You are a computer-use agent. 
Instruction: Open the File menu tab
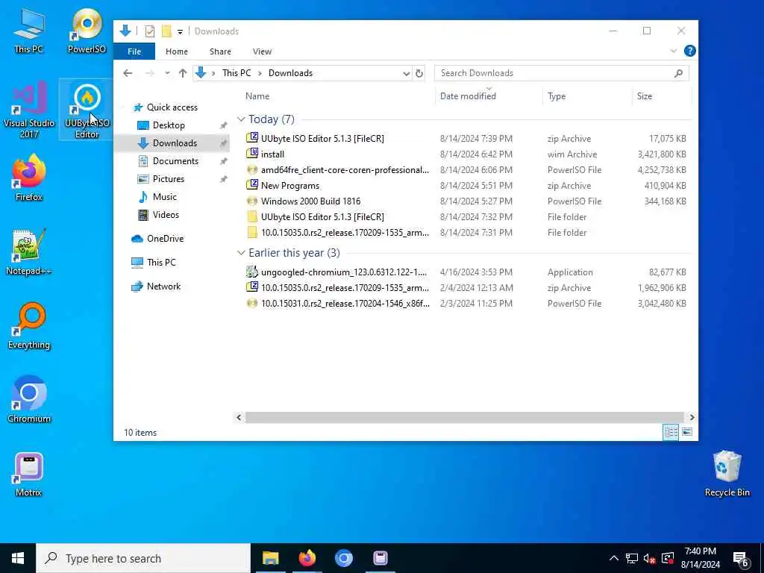134,51
